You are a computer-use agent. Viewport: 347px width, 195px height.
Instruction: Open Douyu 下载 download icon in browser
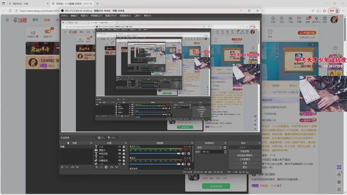click(x=290, y=19)
